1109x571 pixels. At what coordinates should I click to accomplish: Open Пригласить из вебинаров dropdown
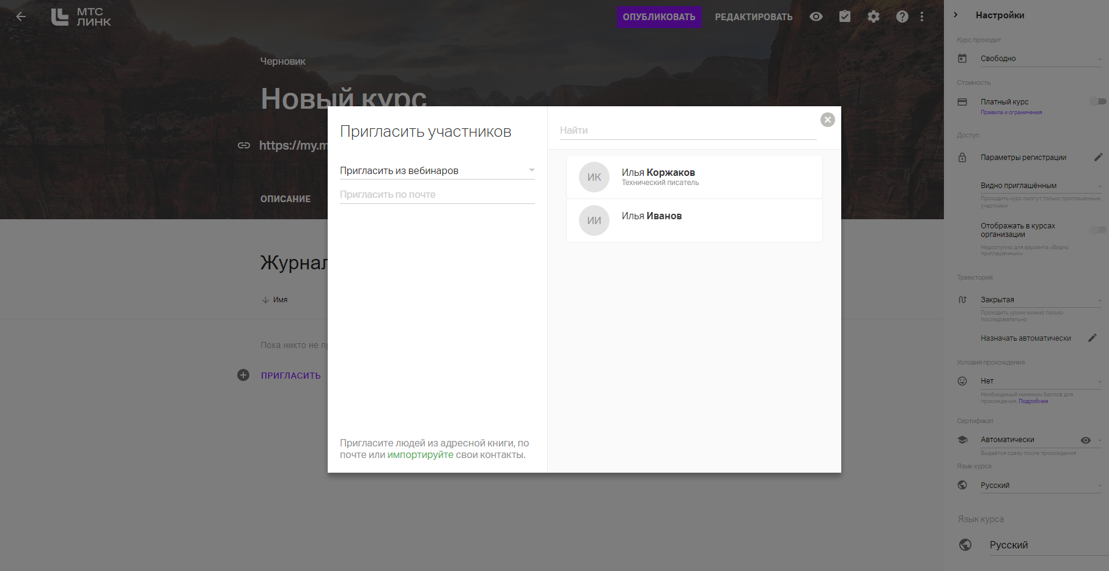click(437, 170)
